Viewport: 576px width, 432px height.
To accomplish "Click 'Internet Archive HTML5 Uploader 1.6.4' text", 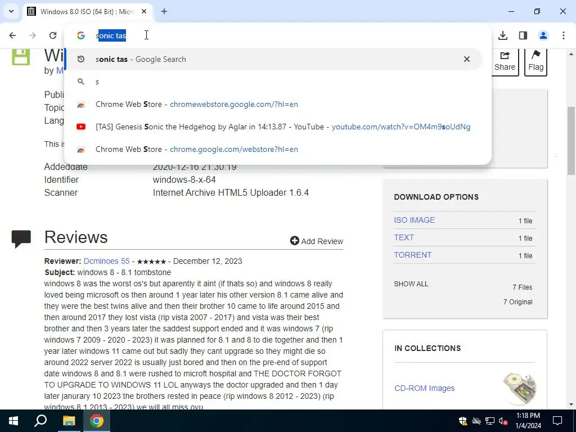I will click(231, 192).
